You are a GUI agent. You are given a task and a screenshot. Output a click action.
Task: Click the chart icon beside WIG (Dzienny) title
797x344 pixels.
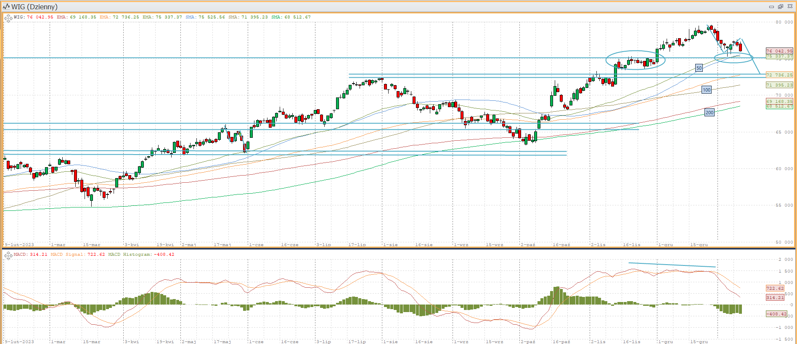[x=6, y=7]
